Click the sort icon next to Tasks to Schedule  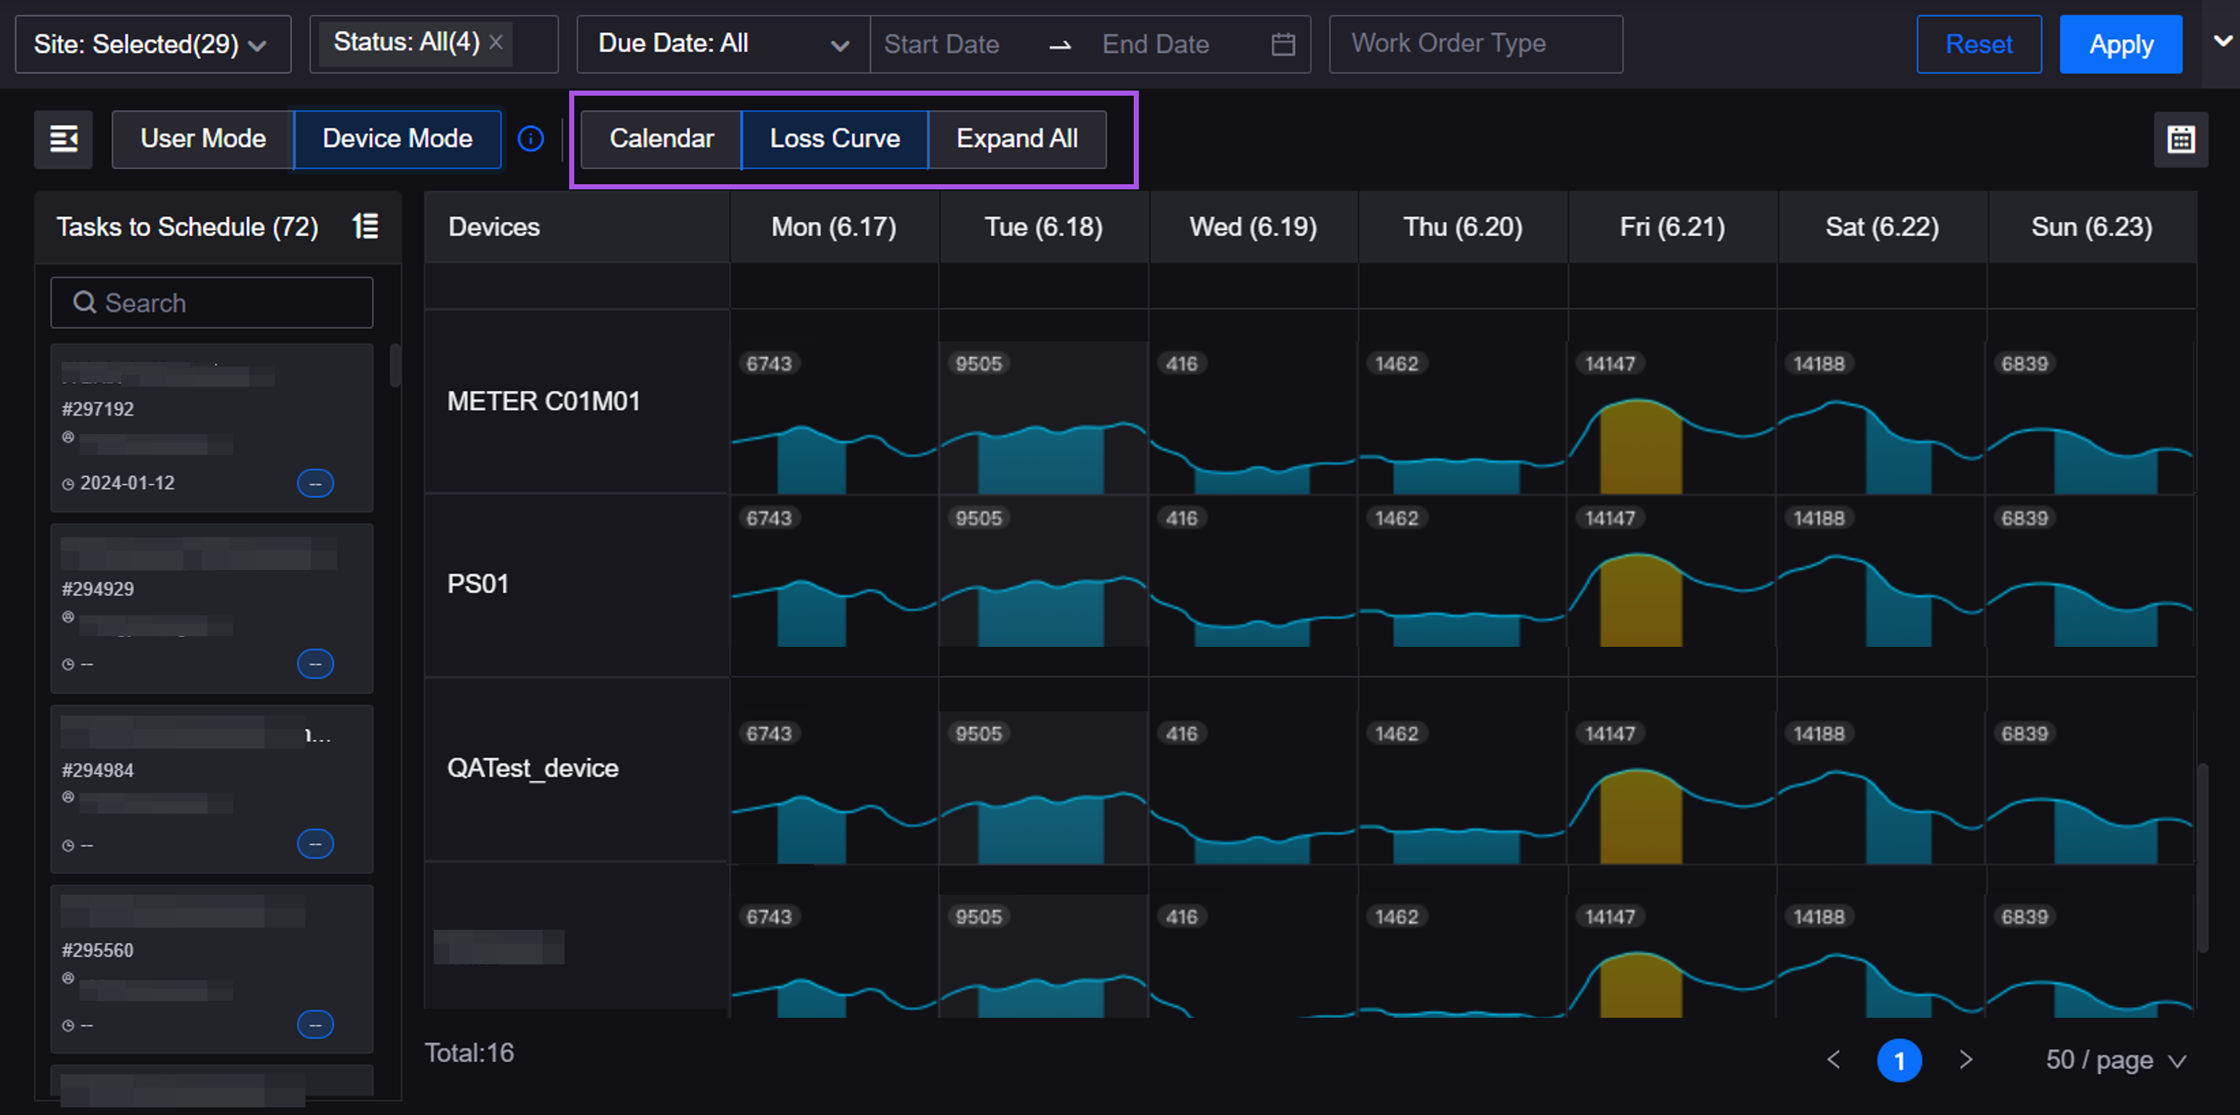(x=365, y=227)
